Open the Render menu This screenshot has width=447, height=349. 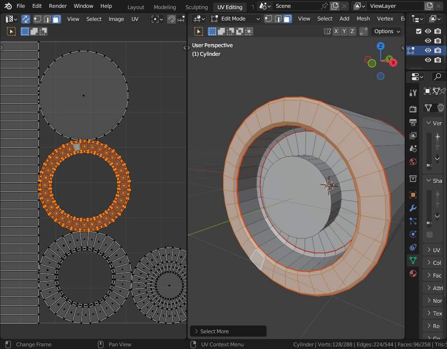click(58, 6)
